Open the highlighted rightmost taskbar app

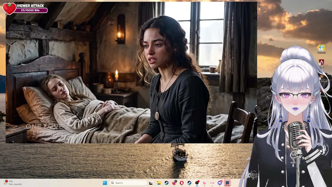[227, 183]
